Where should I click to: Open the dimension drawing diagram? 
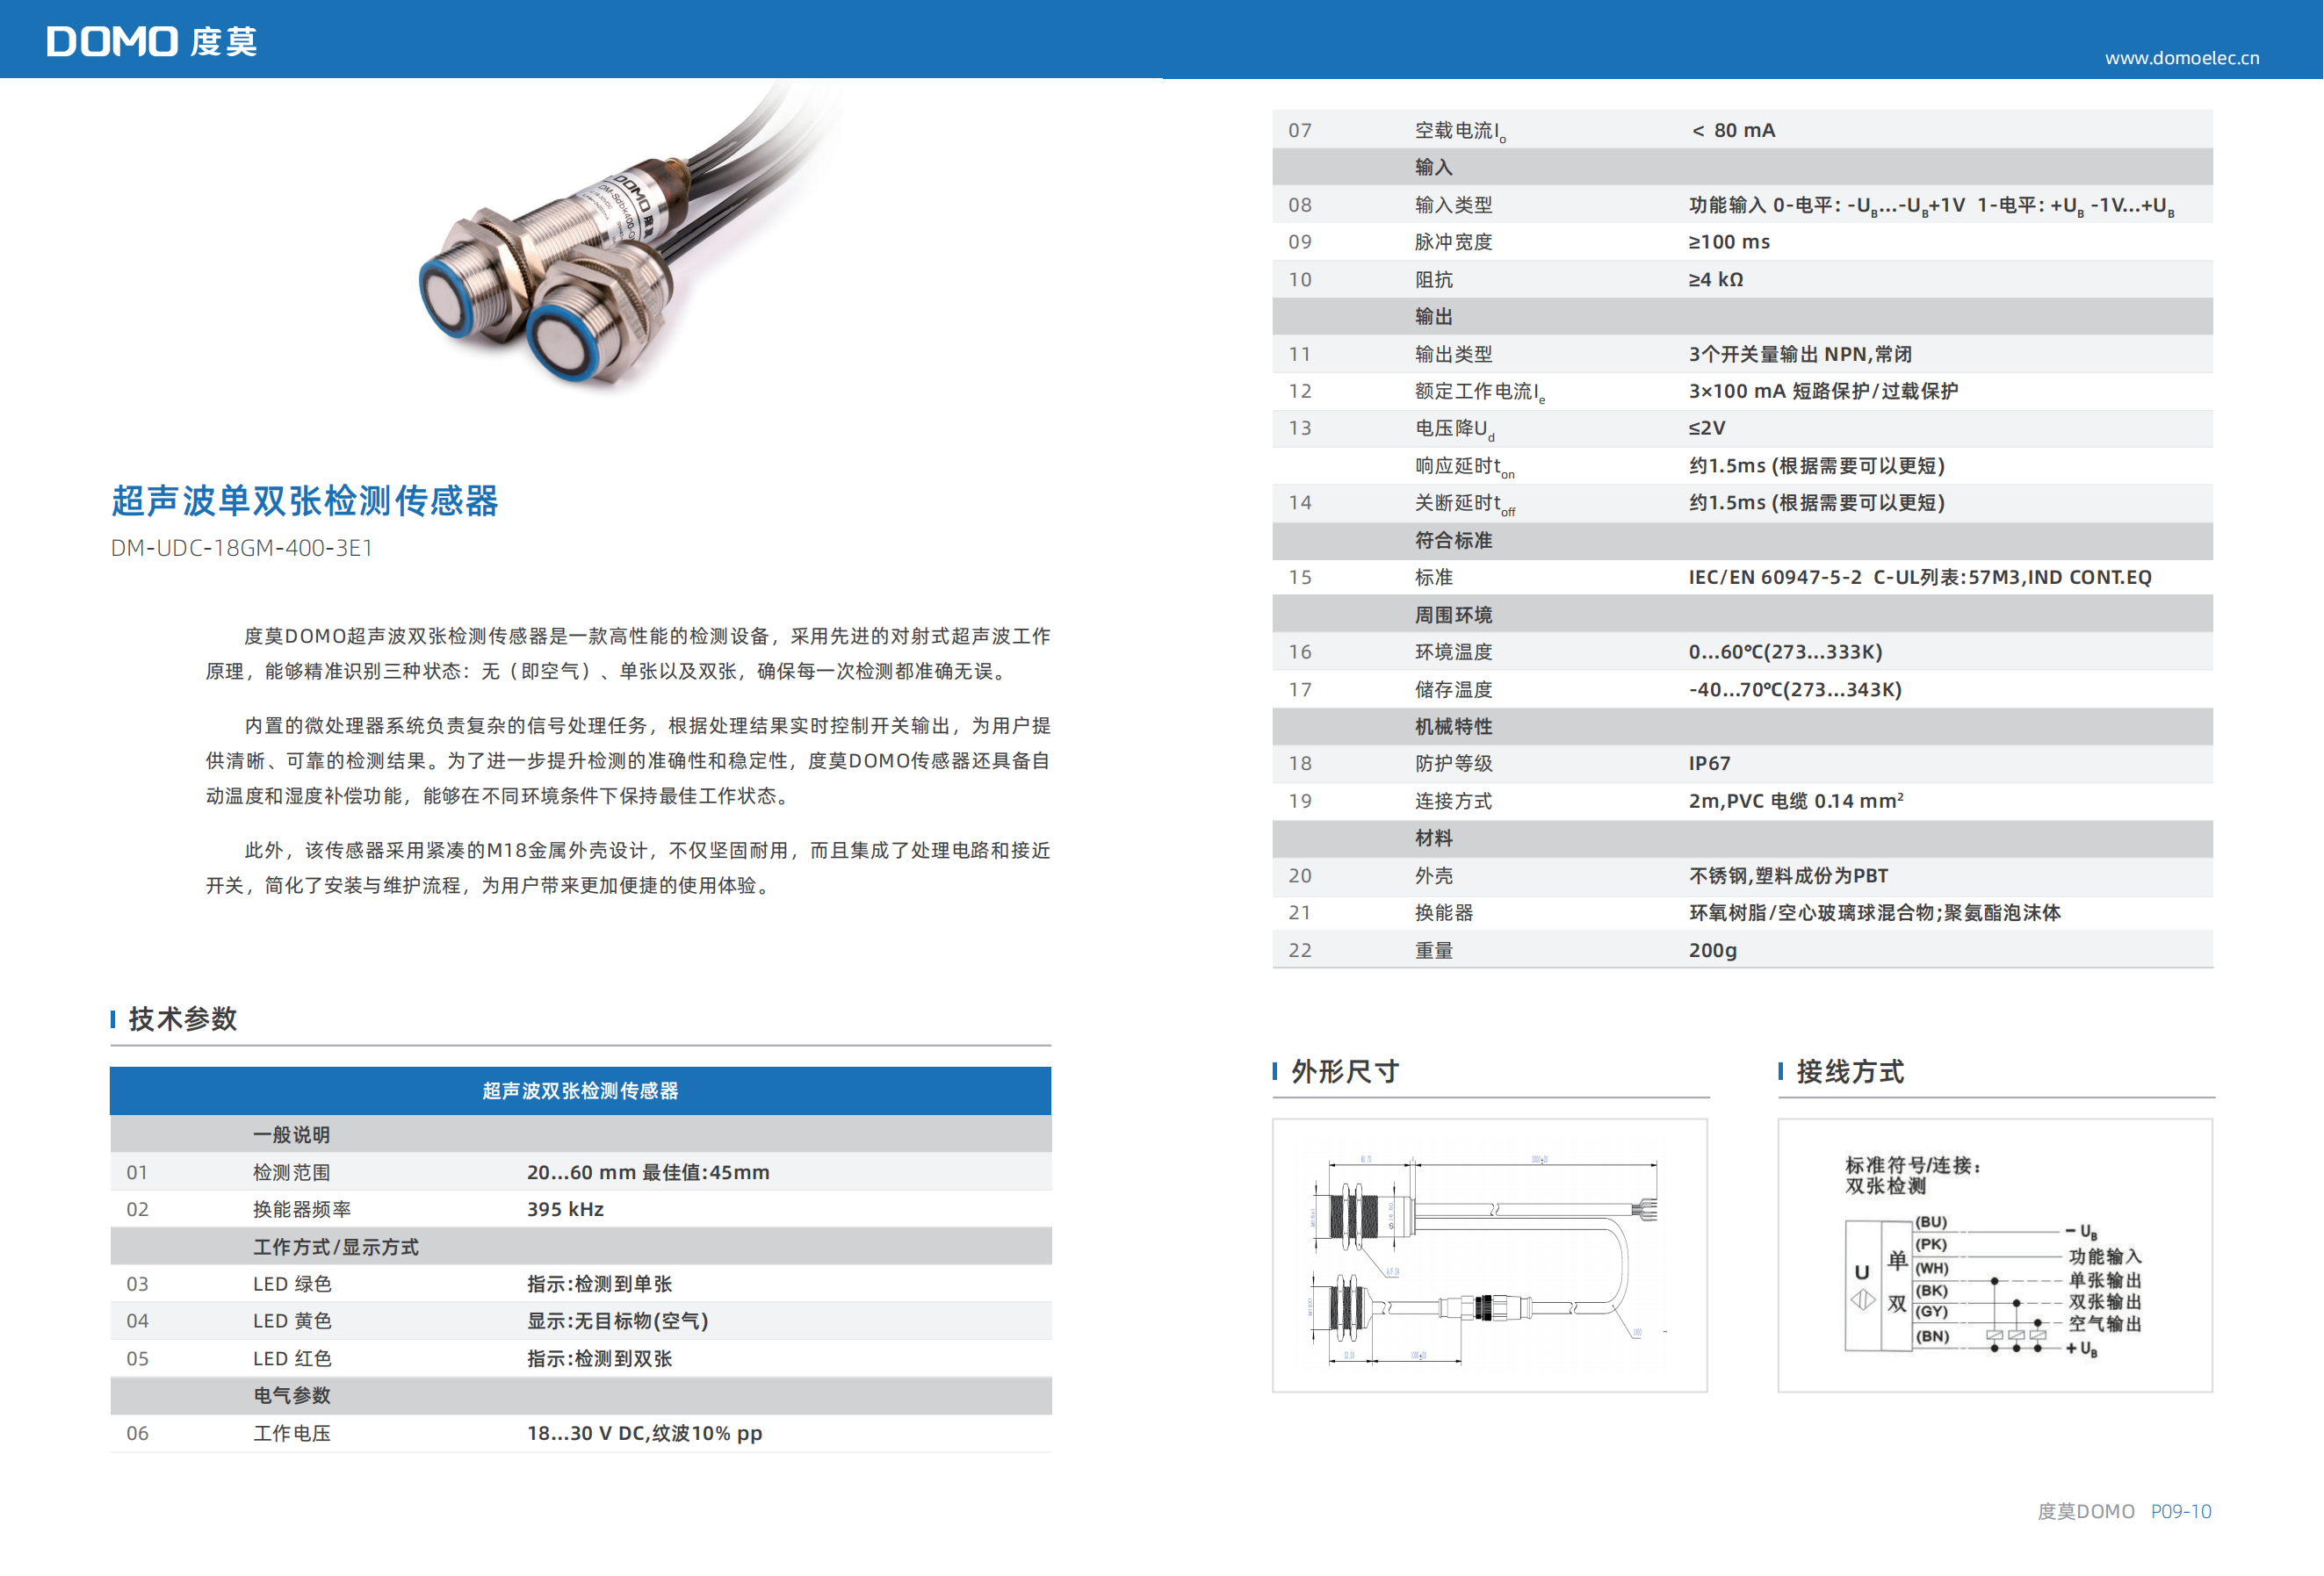click(1489, 1256)
